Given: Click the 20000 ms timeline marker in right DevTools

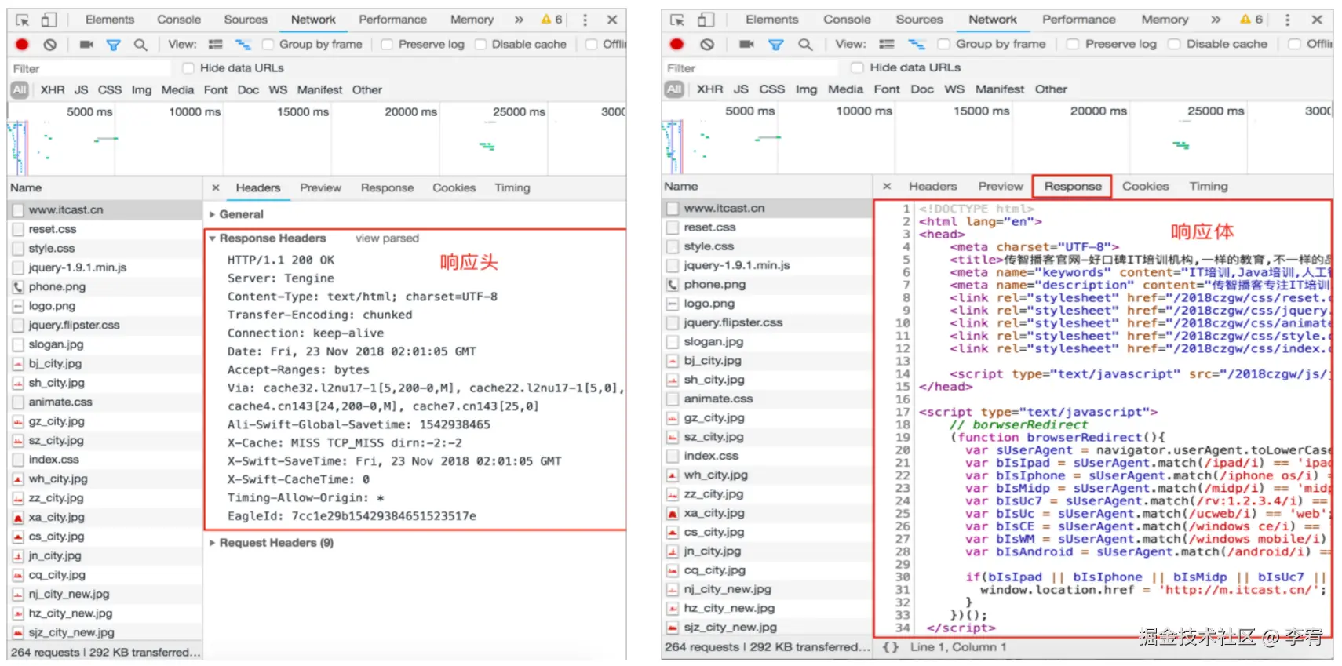Looking at the screenshot, I should click(x=1098, y=111).
